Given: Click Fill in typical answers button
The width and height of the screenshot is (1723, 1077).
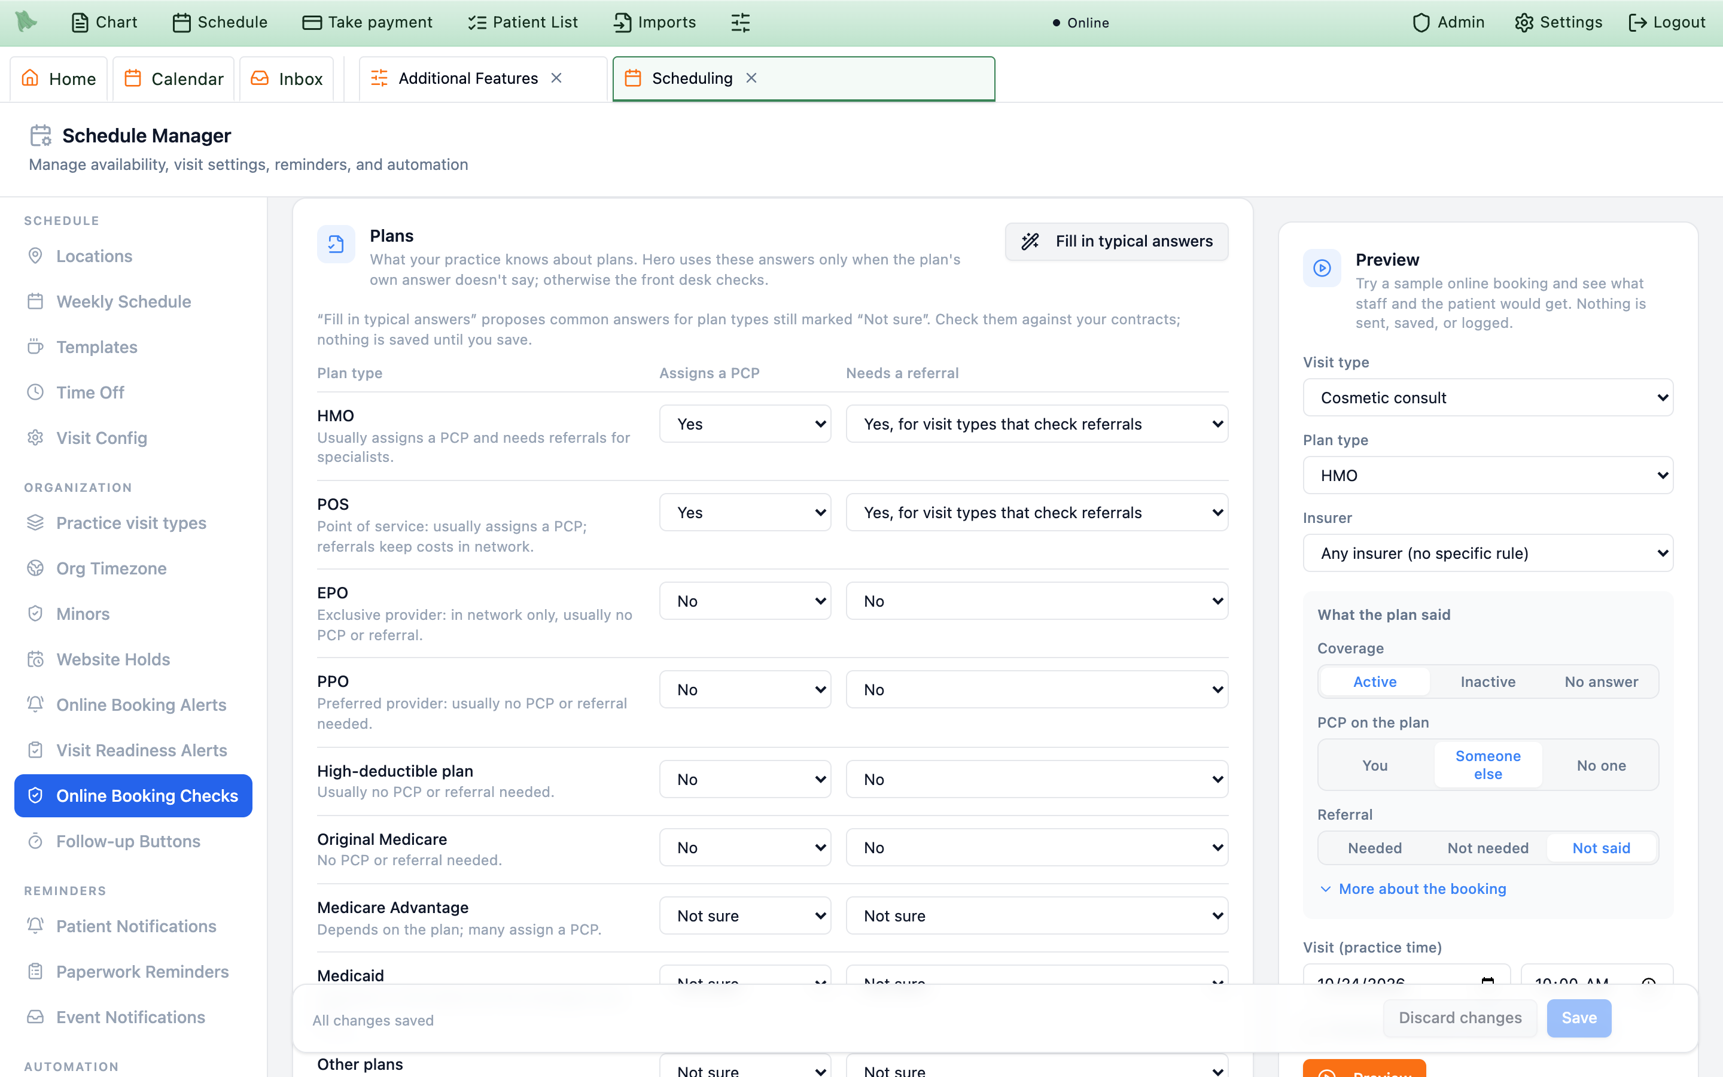Looking at the screenshot, I should point(1116,242).
